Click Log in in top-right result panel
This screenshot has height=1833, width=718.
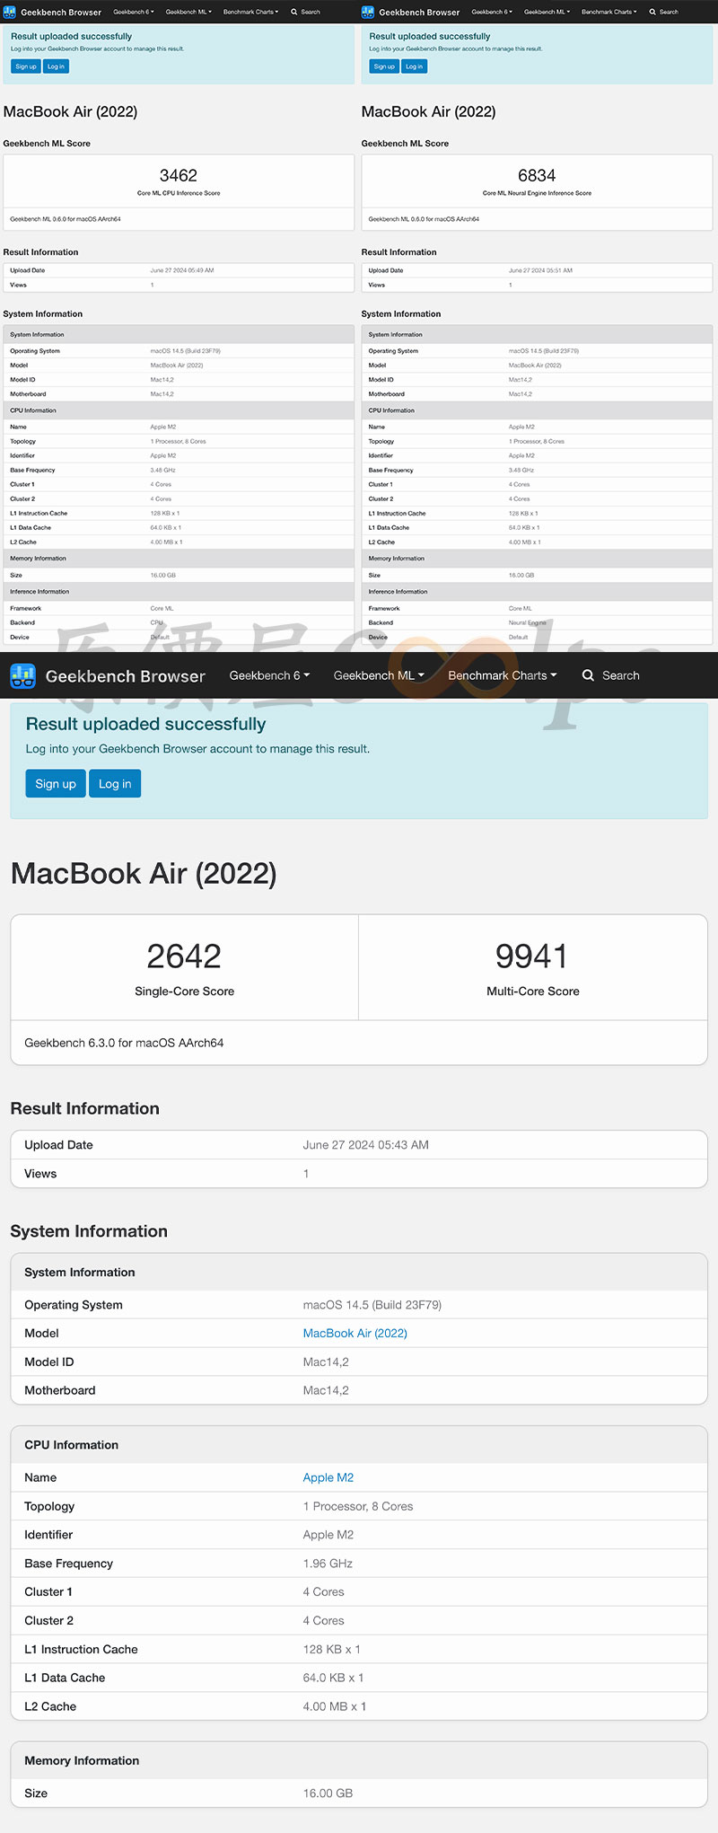click(414, 66)
